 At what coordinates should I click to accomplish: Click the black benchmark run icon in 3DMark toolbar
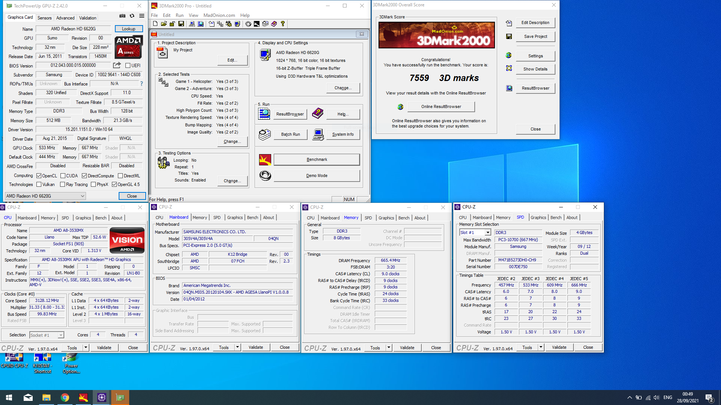(256, 24)
